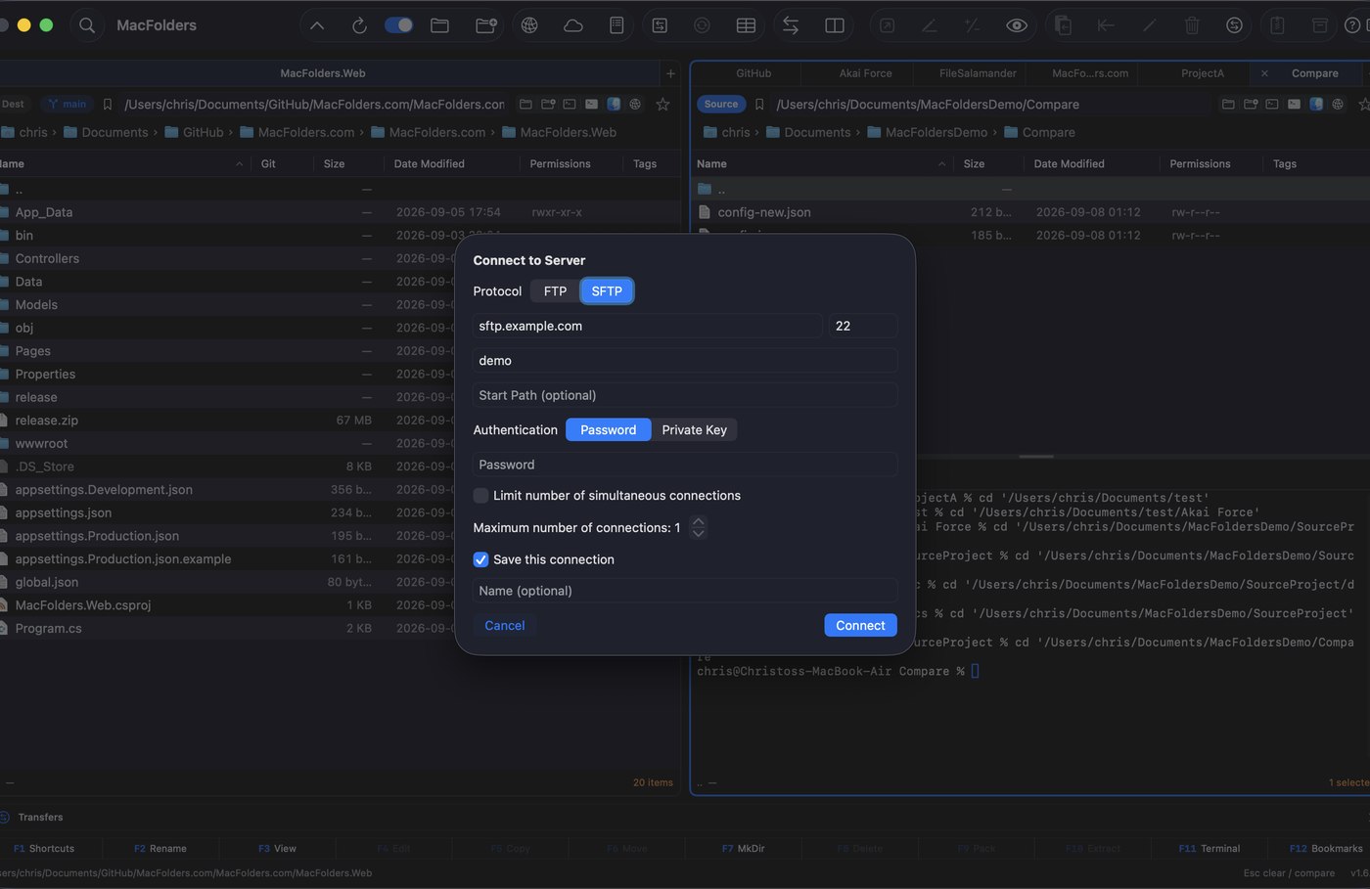Click the Name (optional) field
This screenshot has width=1370, height=889.
pos(685,591)
